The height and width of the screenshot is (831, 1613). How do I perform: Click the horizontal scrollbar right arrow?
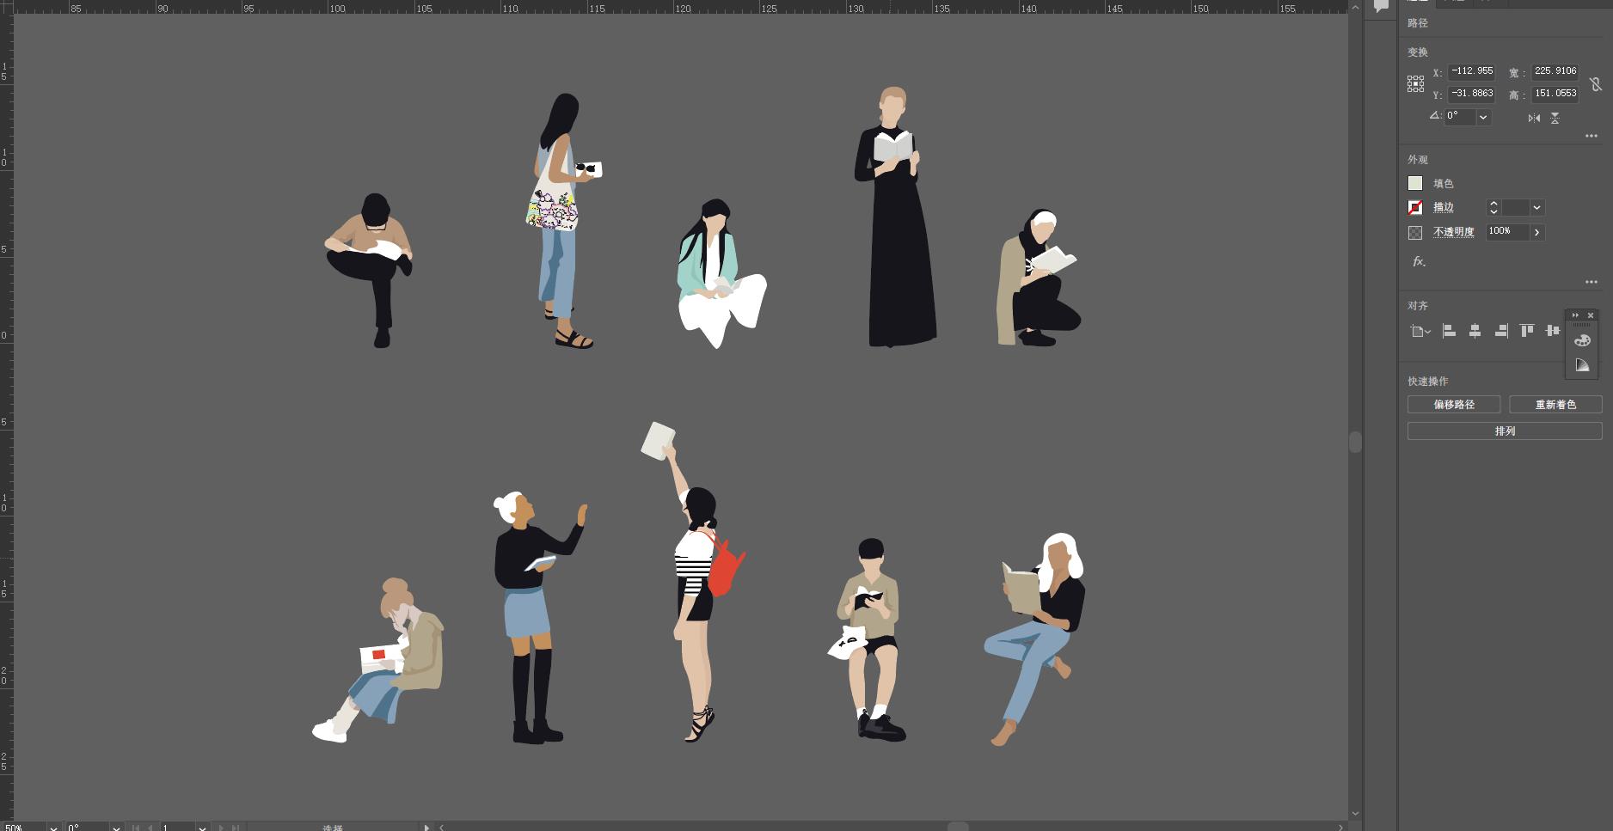click(1340, 827)
